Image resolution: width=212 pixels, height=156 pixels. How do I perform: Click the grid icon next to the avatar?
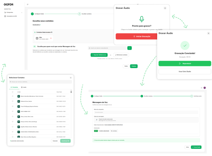tap(201, 88)
